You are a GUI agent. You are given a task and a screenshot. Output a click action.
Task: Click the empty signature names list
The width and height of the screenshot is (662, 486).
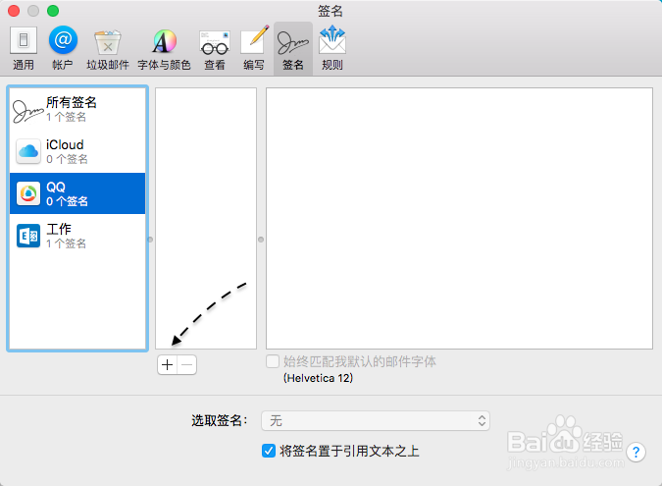tap(206, 218)
